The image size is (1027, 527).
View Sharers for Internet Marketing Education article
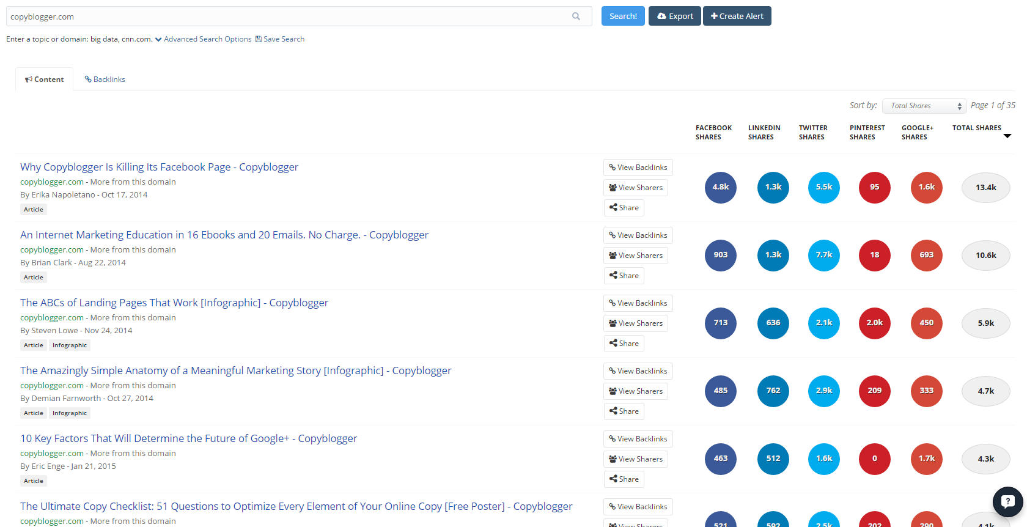click(x=636, y=256)
